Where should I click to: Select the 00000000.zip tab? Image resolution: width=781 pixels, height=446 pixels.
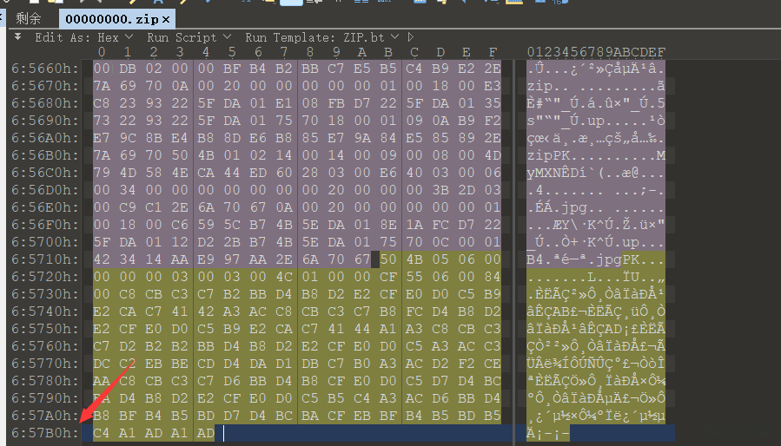click(x=112, y=19)
